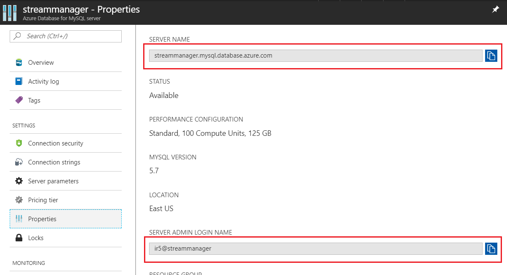Click the MONITORING section heading
This screenshot has width=507, height=275.
[29, 263]
